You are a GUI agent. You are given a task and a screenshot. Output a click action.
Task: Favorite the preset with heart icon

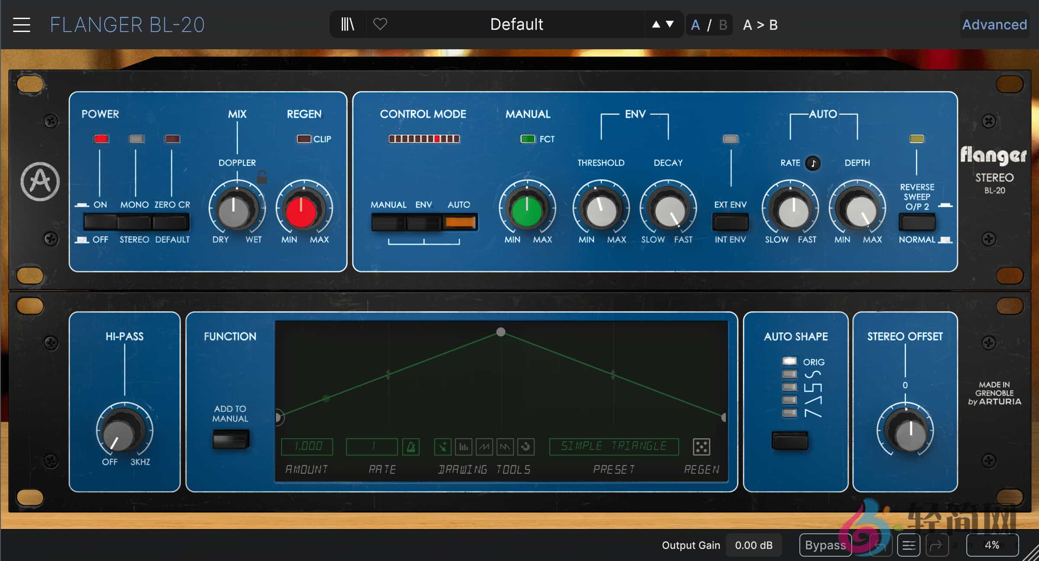(380, 24)
